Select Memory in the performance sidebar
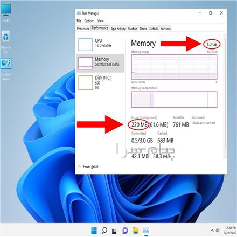Viewport: 237px width, 237px height. point(100,63)
